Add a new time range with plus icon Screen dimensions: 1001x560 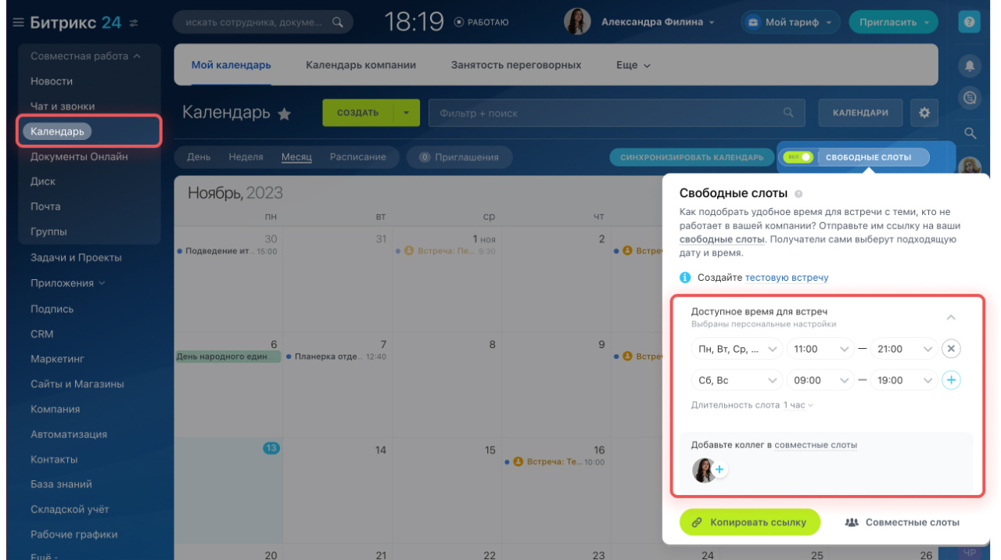click(951, 380)
